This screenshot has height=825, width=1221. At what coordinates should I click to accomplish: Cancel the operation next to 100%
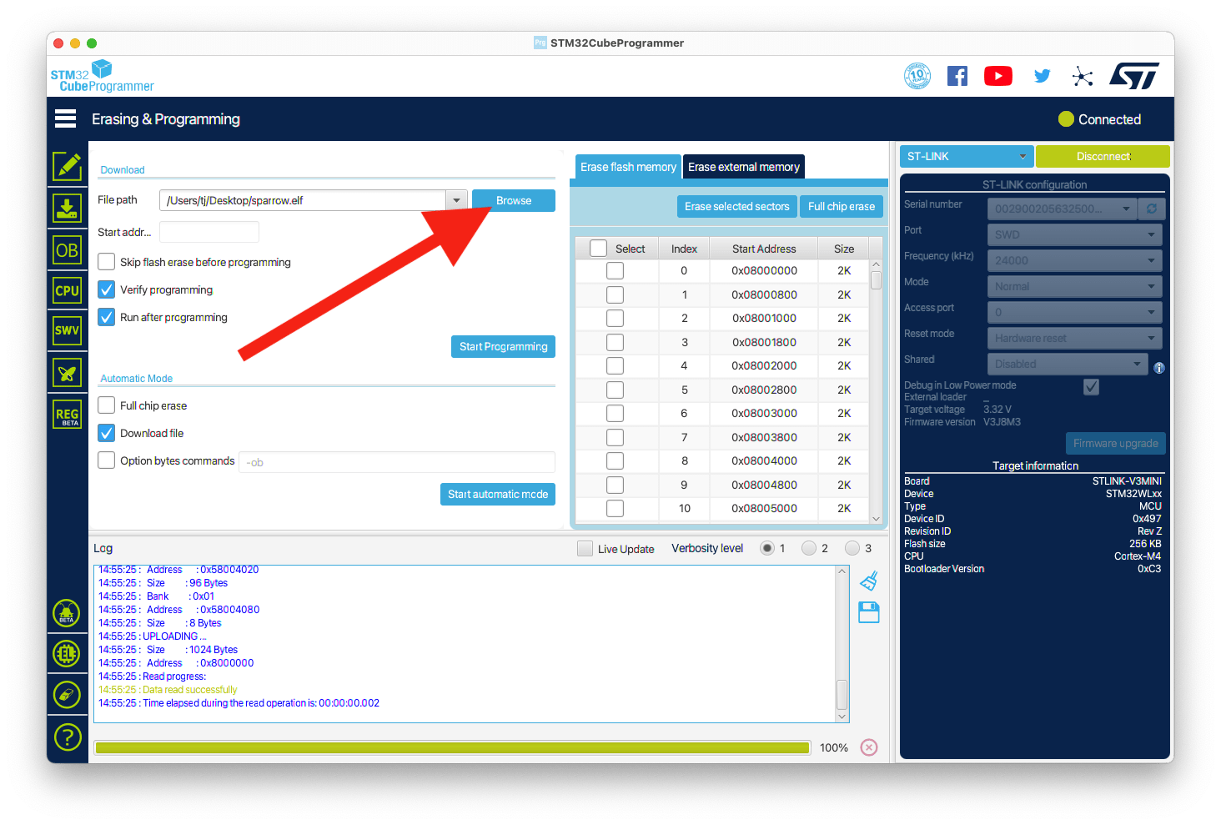click(x=869, y=747)
